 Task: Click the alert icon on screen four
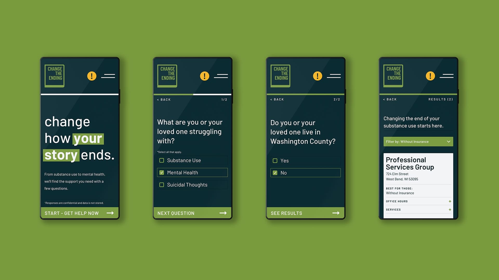coord(430,75)
